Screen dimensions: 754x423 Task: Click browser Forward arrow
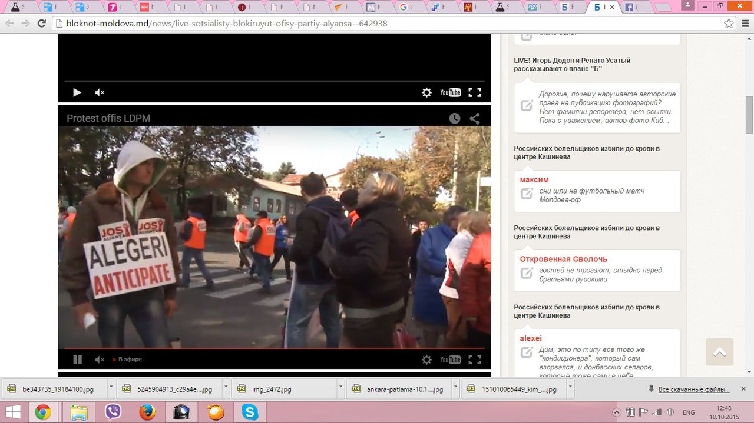25,24
